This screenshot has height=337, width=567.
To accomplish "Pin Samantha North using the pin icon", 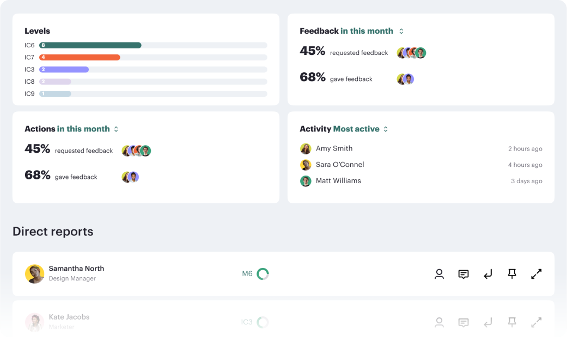I will (x=512, y=274).
